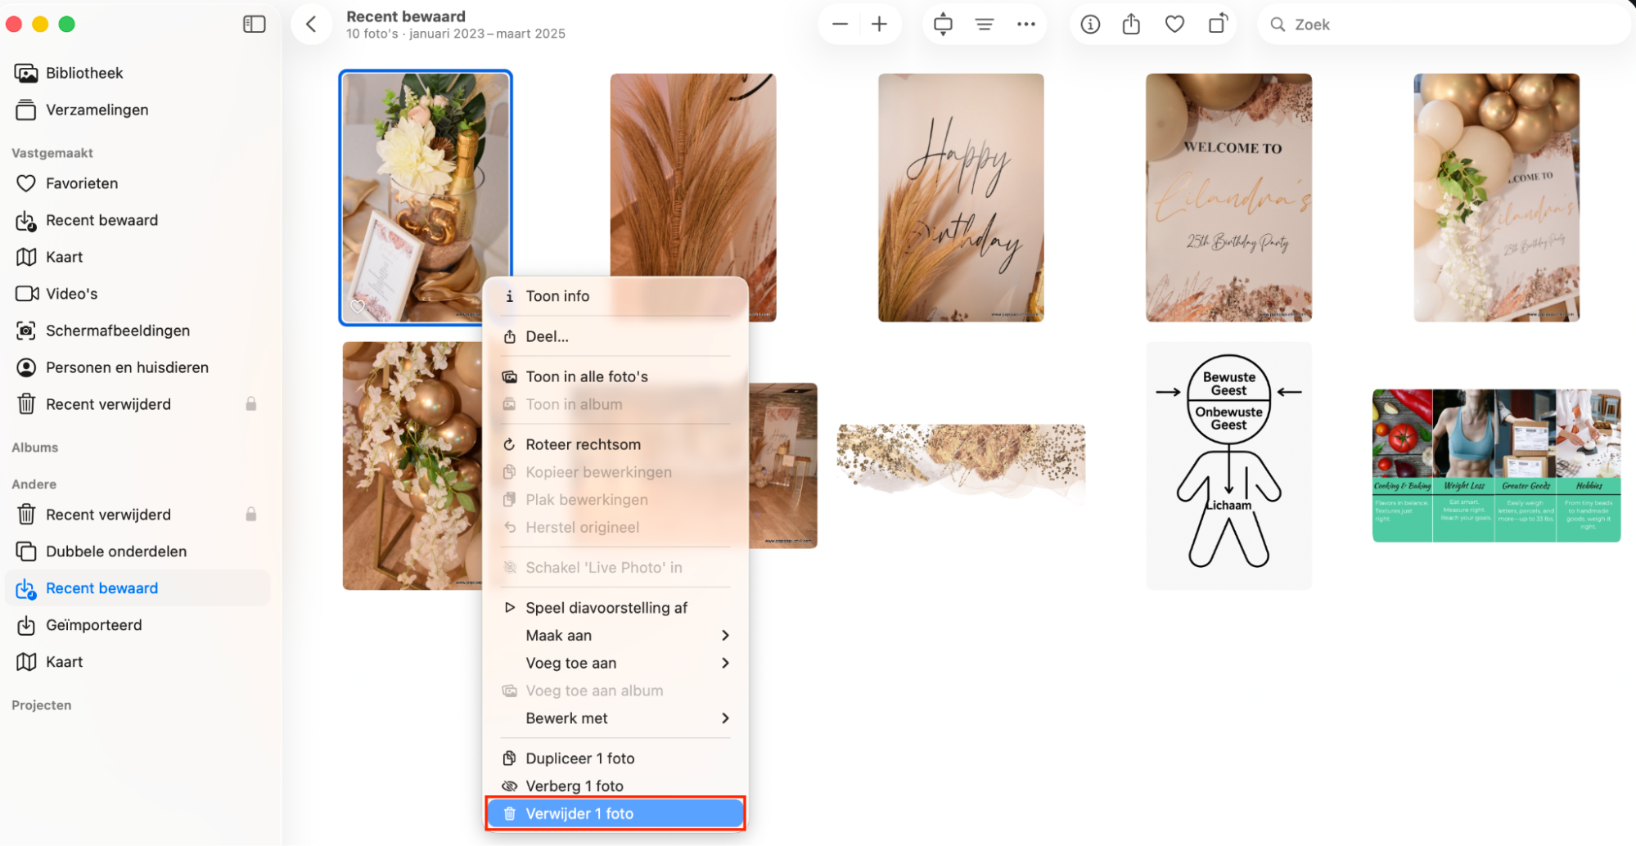Open the filter options icon in the toolbar

coord(984,24)
